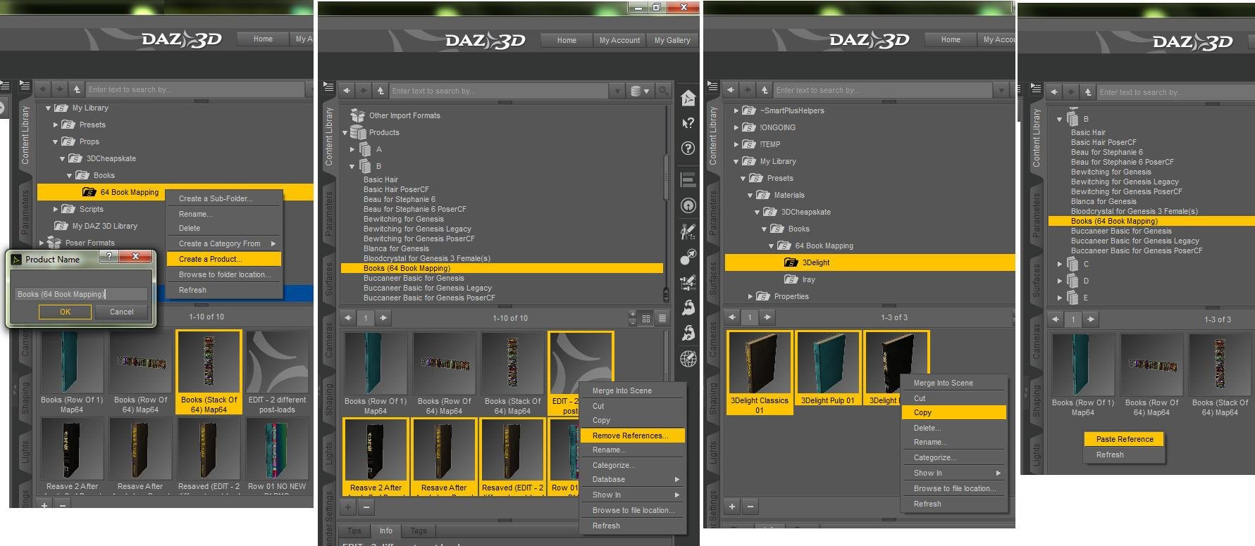This screenshot has height=546, width=1255.
Task: Click the plain flexing-arm icon
Action: tap(688, 307)
